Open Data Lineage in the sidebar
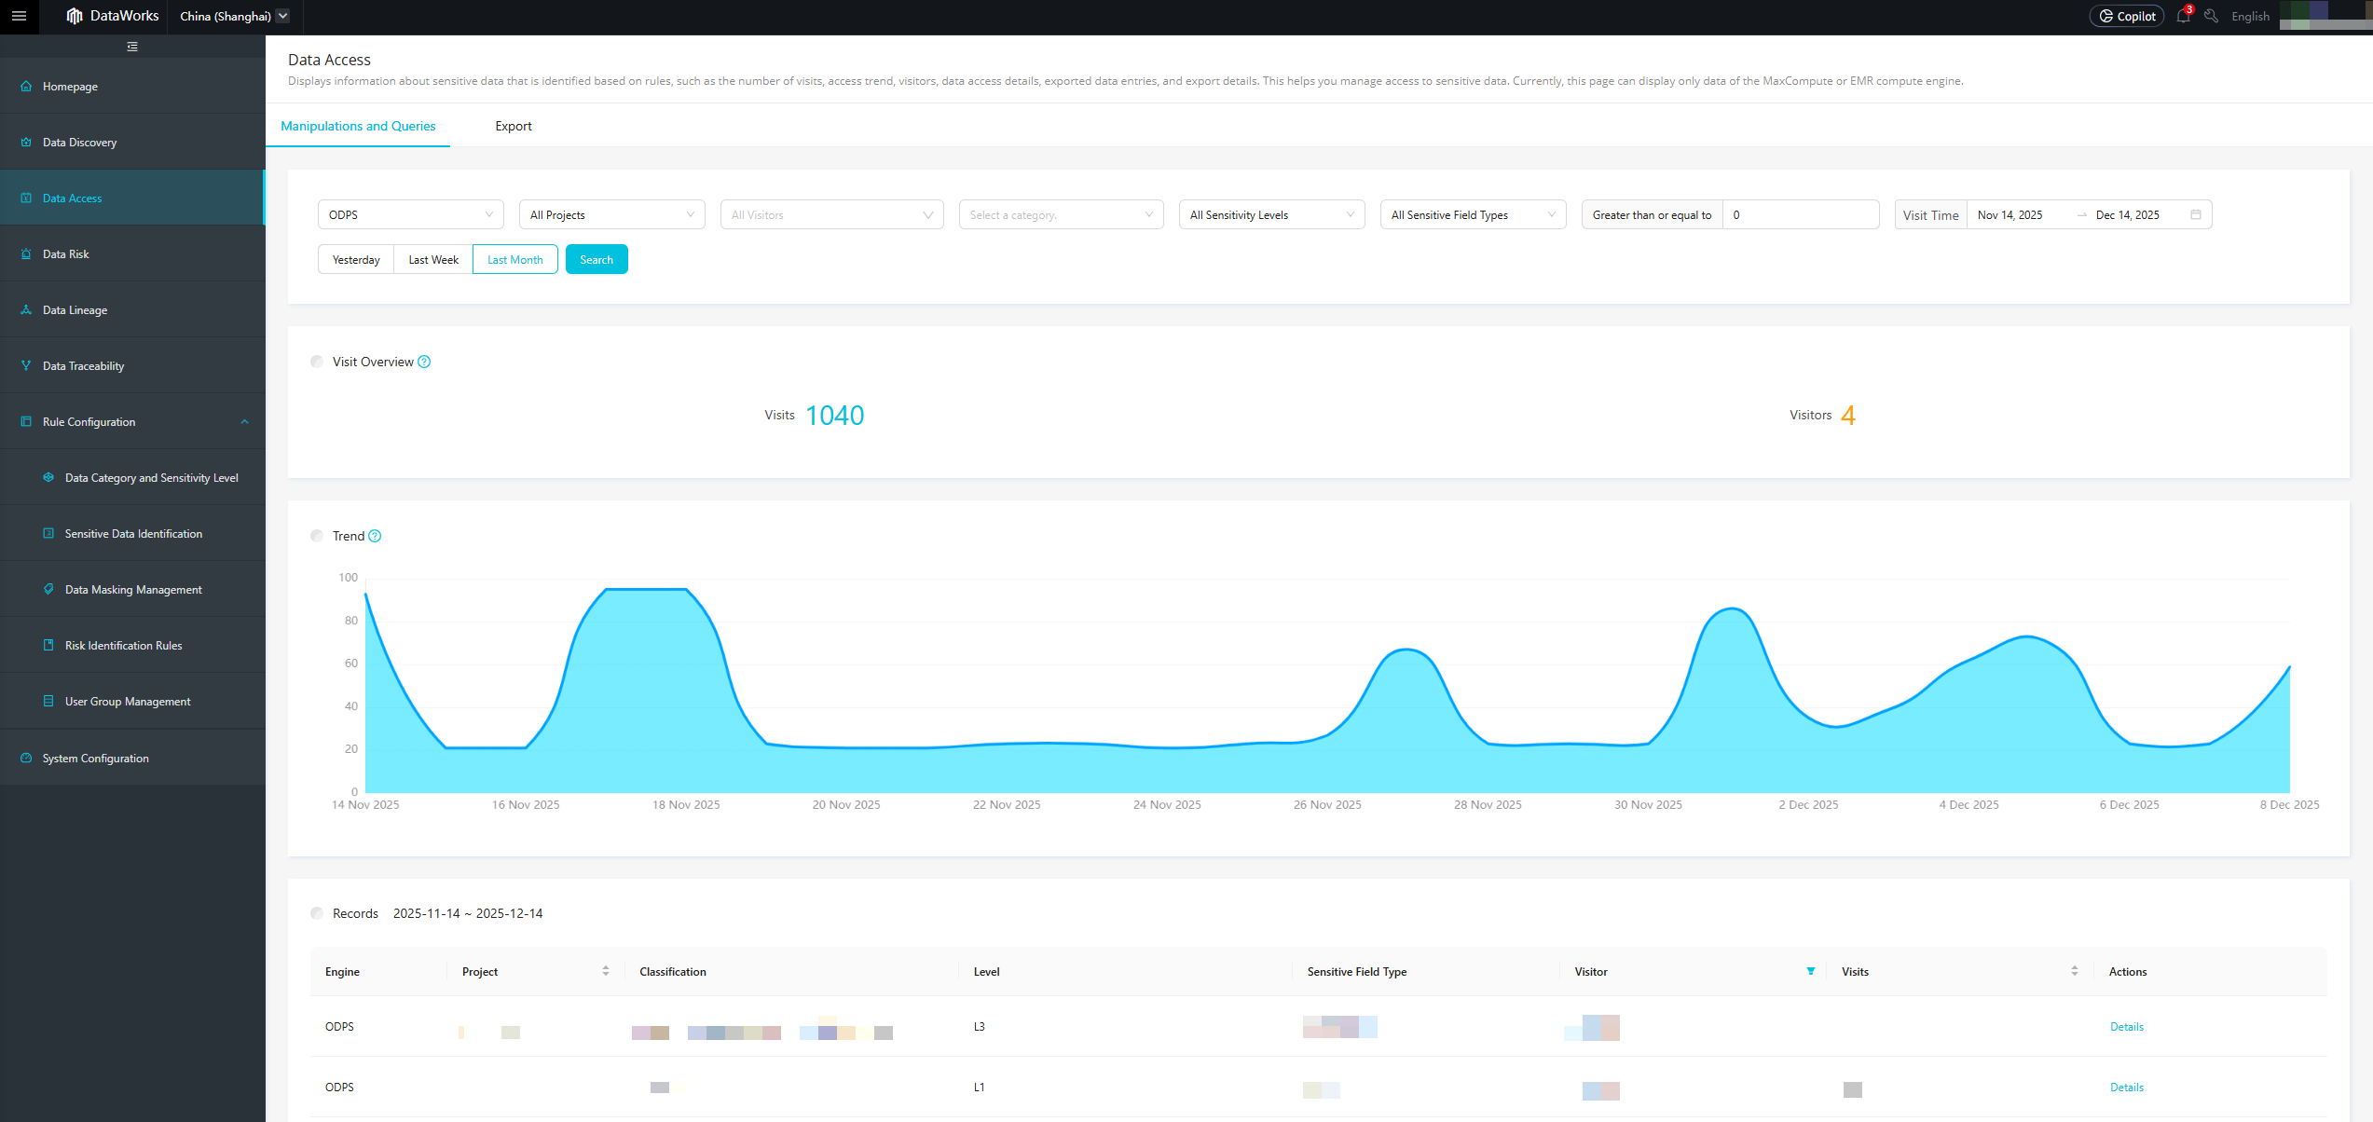 coord(75,310)
